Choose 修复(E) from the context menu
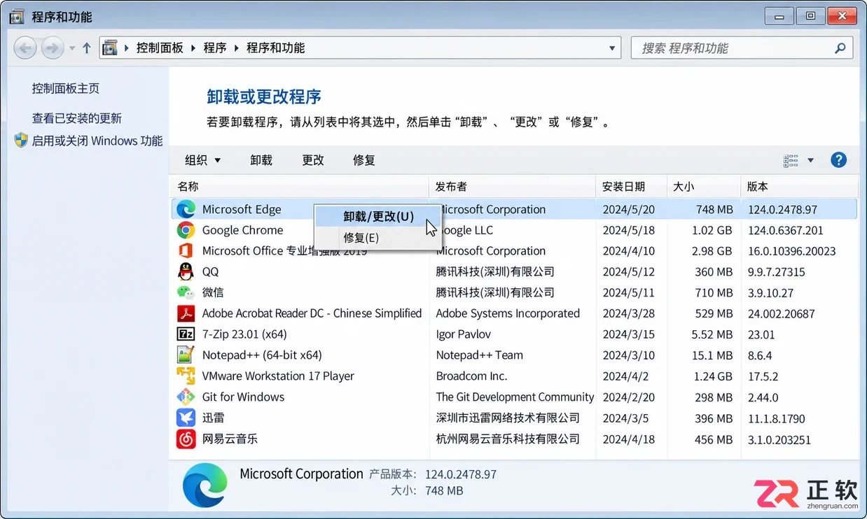This screenshot has width=867, height=519. tap(378, 238)
